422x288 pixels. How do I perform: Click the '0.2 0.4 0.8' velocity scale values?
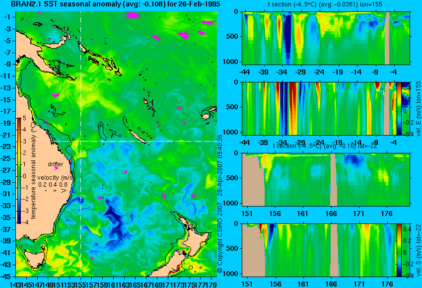click(x=53, y=185)
